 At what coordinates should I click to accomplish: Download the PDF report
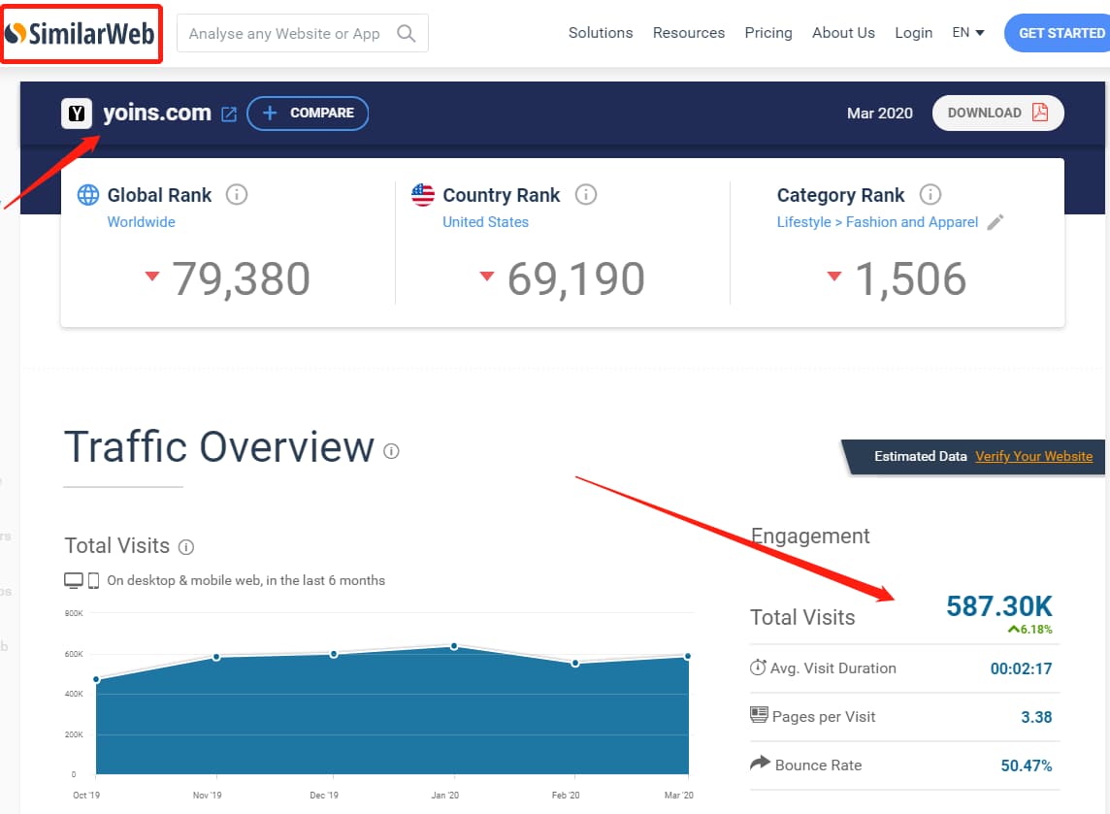[997, 113]
